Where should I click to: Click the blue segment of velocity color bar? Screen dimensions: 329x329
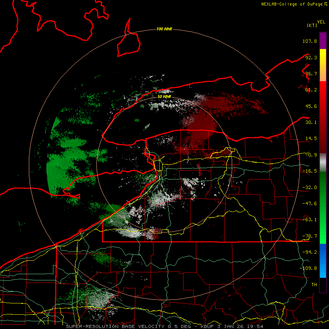coord(323,261)
